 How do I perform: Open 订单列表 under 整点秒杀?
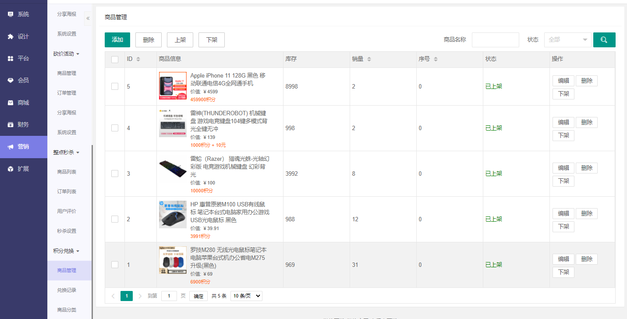tap(67, 191)
